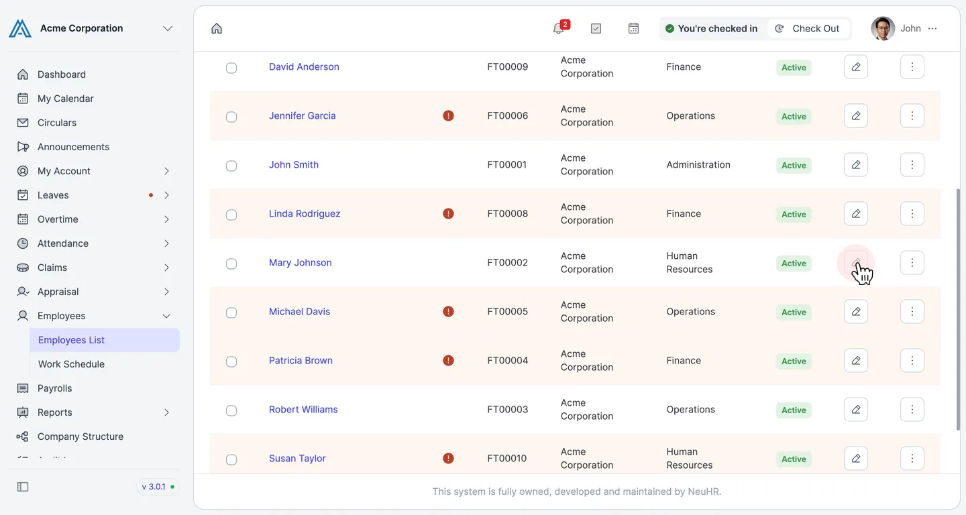Click warning icon beside Michael Davis
The width and height of the screenshot is (966, 515).
(449, 312)
